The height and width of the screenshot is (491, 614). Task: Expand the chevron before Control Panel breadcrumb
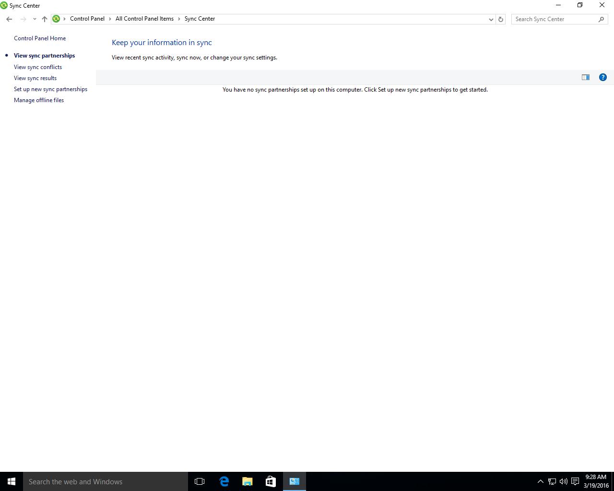pyautogui.click(x=64, y=19)
